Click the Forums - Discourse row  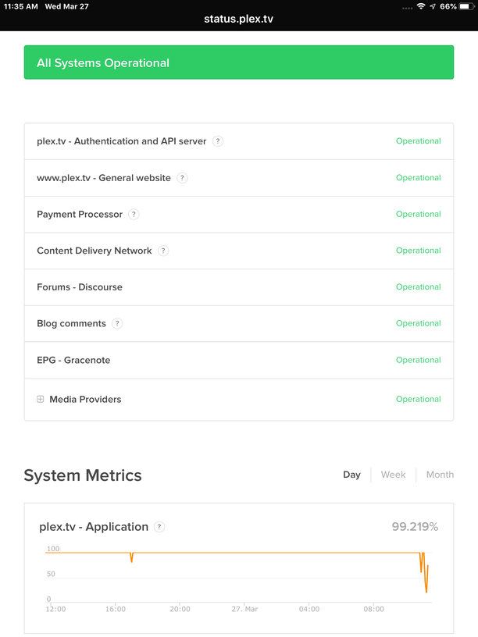(80, 287)
